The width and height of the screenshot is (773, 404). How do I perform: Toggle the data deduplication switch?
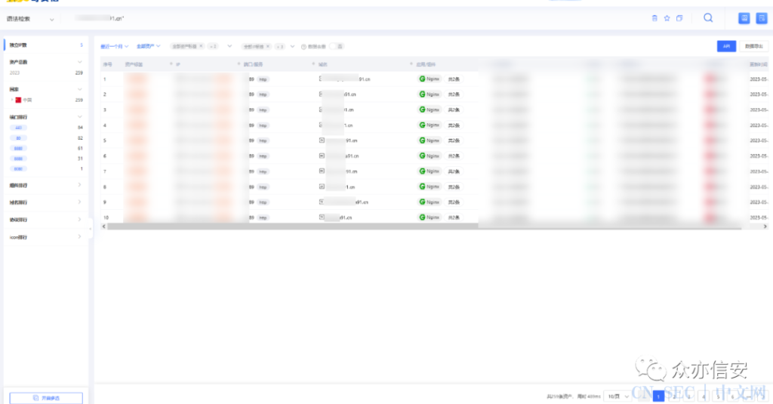[x=337, y=46]
